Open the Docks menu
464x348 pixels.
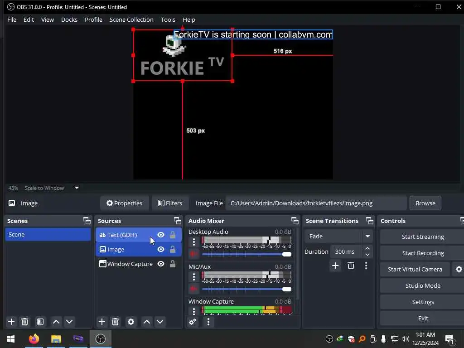(69, 19)
